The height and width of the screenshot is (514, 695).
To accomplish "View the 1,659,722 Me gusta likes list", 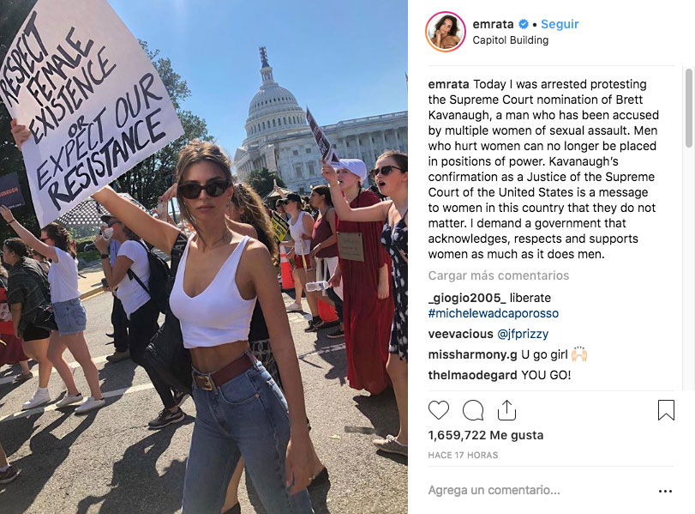I will 485,435.
